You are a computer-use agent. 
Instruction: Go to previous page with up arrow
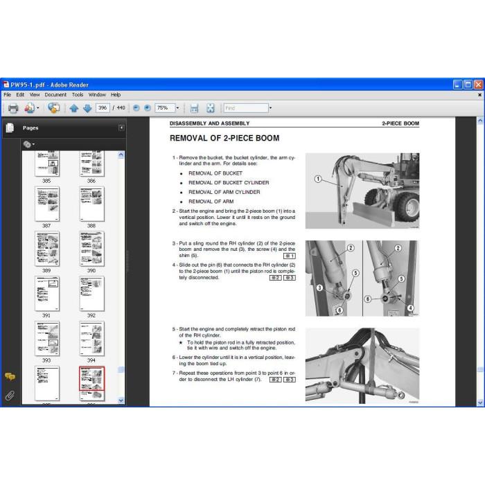[74, 108]
